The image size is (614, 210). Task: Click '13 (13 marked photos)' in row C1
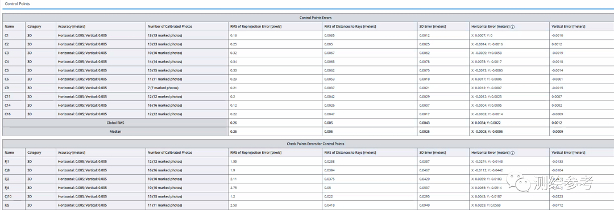(164, 36)
